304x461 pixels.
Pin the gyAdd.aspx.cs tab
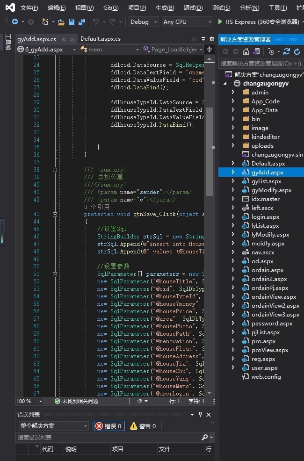[x=64, y=39]
